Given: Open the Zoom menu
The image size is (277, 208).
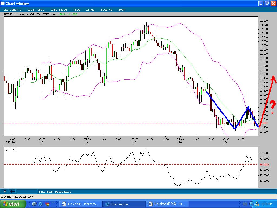Looking at the screenshot, I should pyautogui.click(x=122, y=9).
